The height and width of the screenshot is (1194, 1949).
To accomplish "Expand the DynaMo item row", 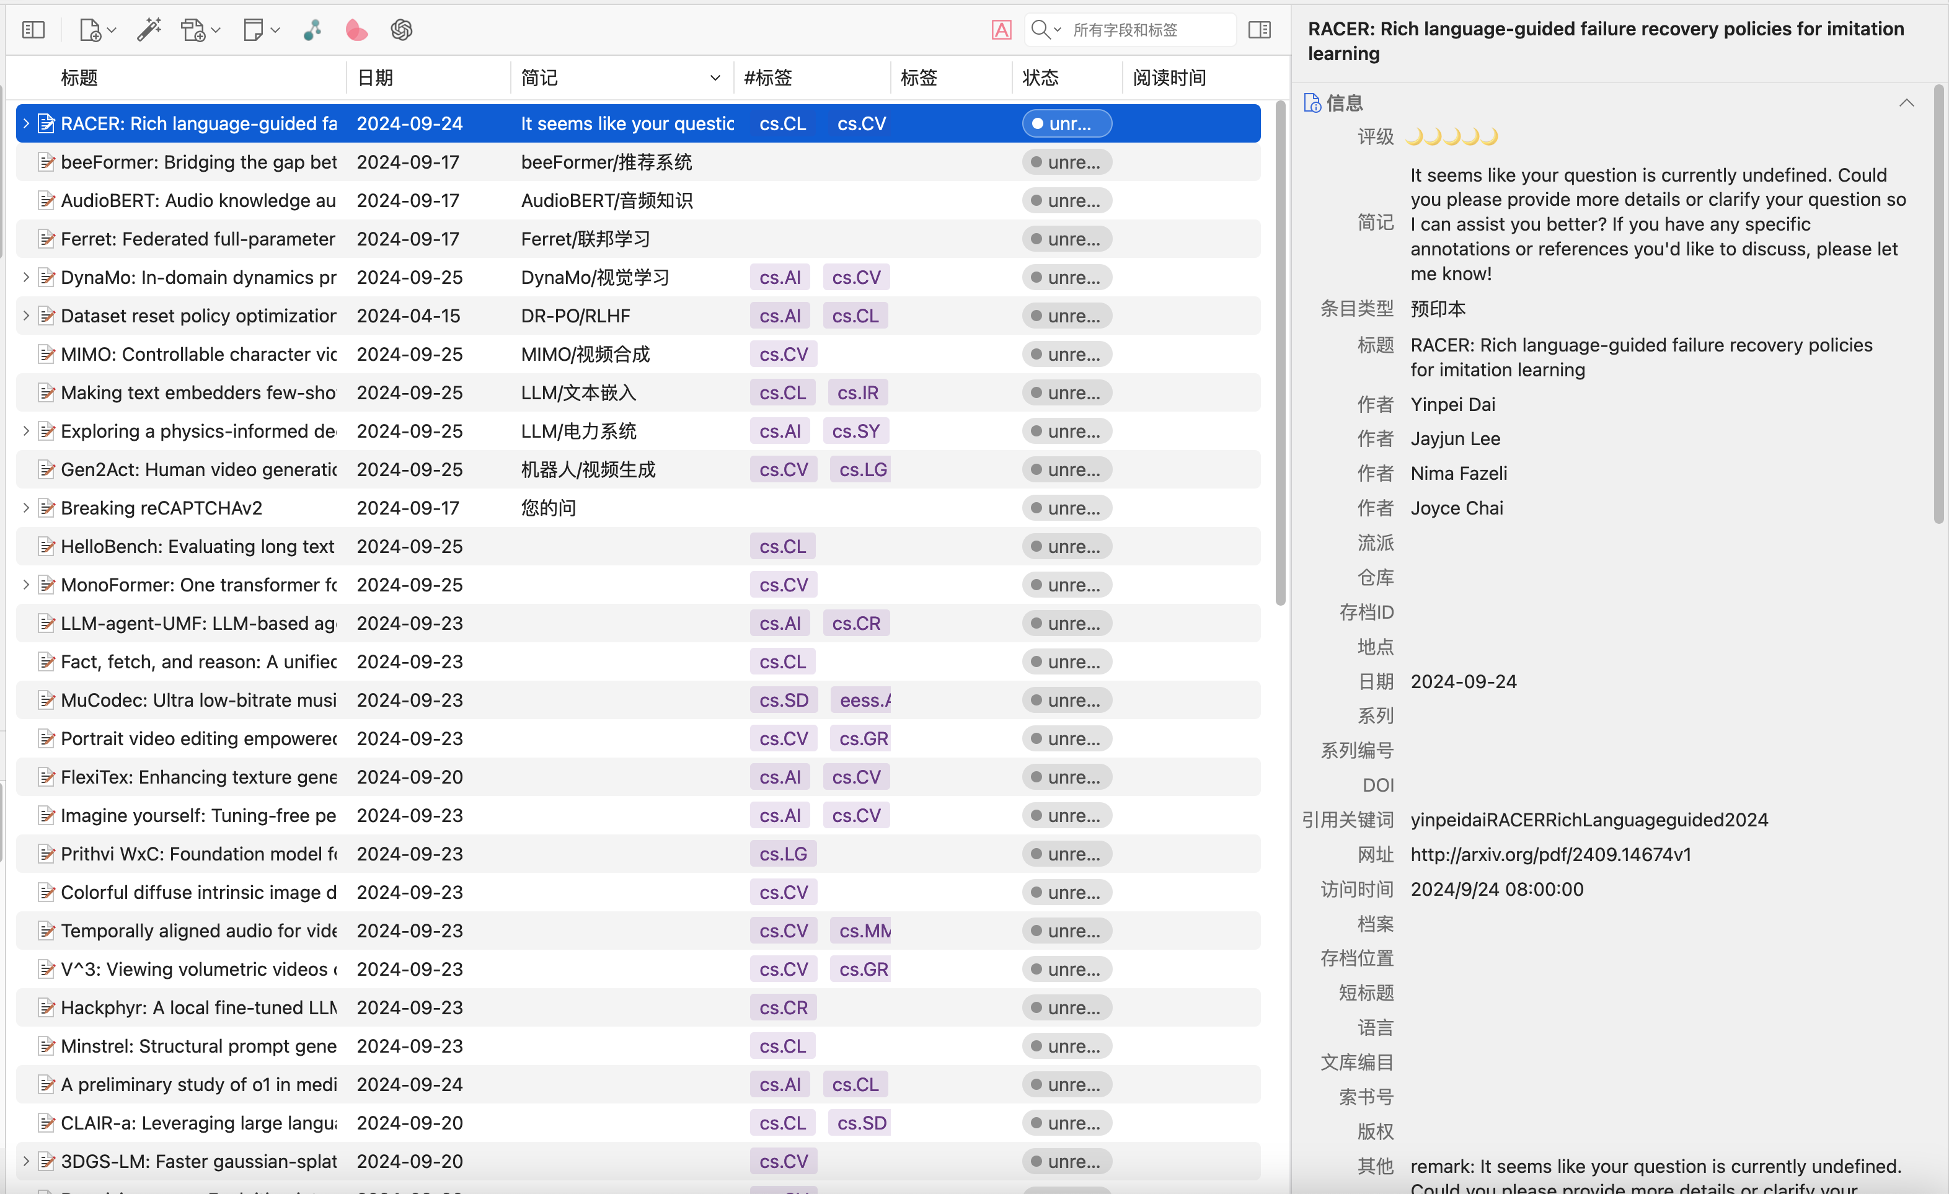I will click(26, 277).
